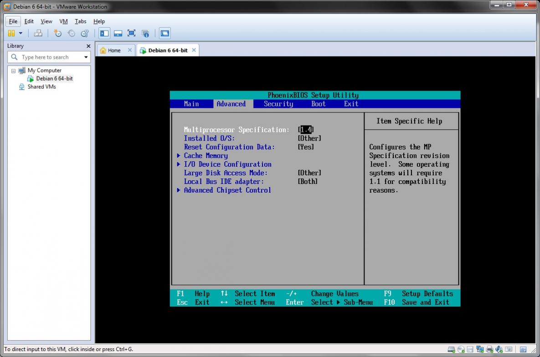The image size is (540, 357).
Task: Enter full screen mode
Action: pyautogui.click(x=132, y=33)
